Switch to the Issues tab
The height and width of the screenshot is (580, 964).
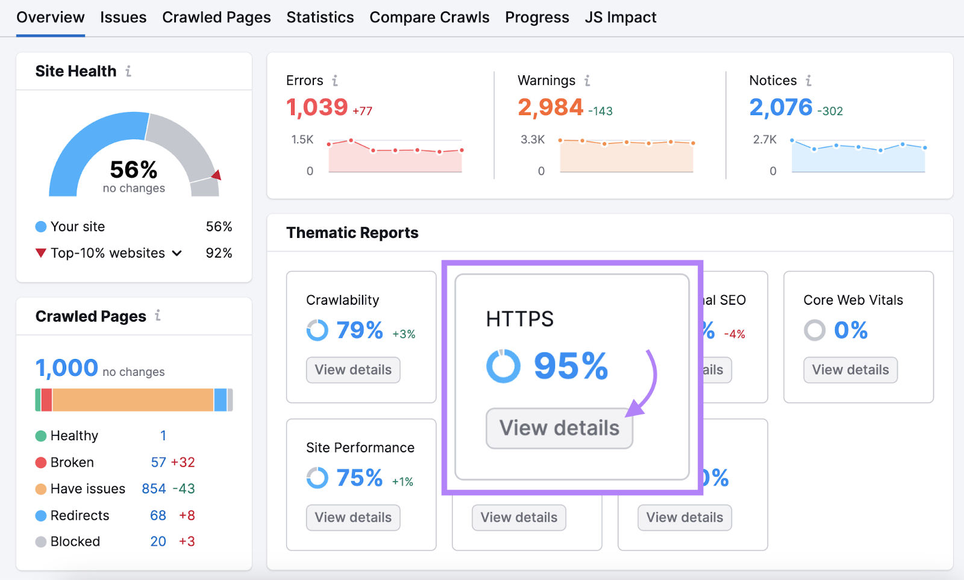point(124,17)
